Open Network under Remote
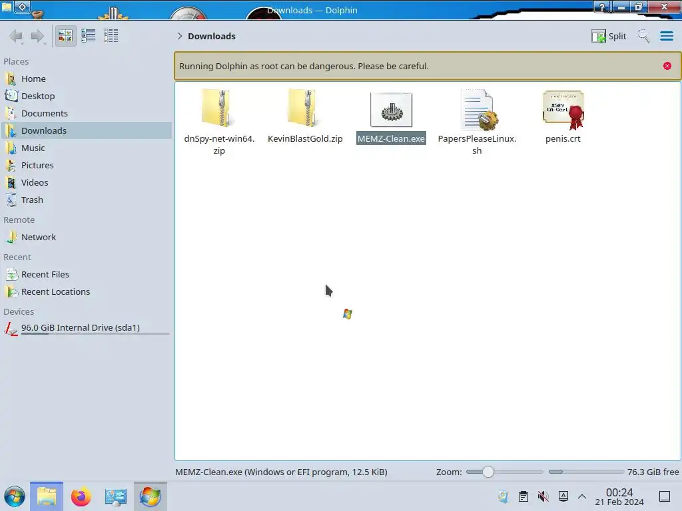This screenshot has width=682, height=511. (87, 238)
